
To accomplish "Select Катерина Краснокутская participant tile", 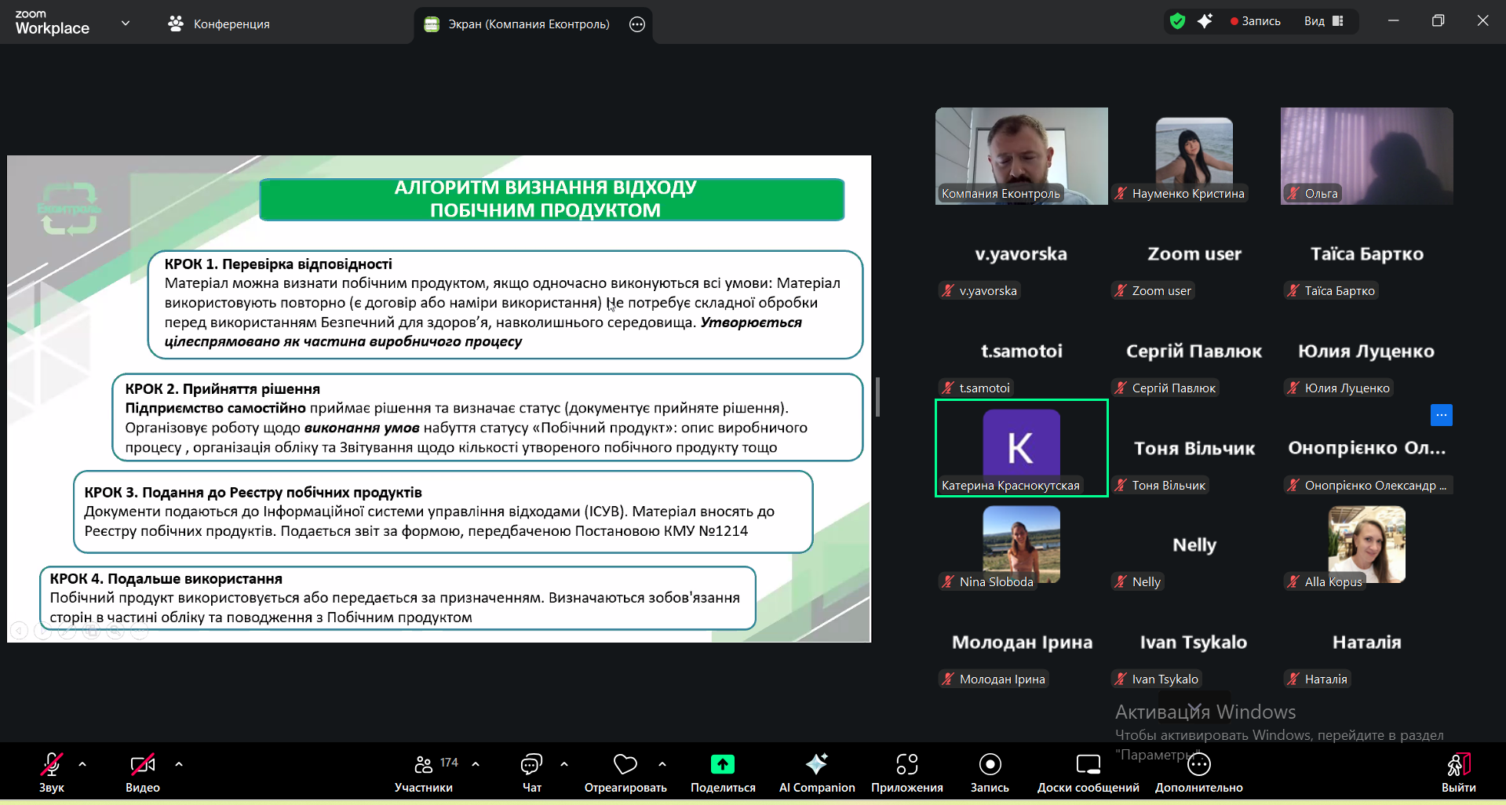I will (x=1021, y=448).
